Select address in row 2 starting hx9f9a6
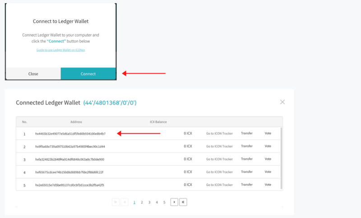Viewport: 361px width, 218px height. (x=70, y=146)
